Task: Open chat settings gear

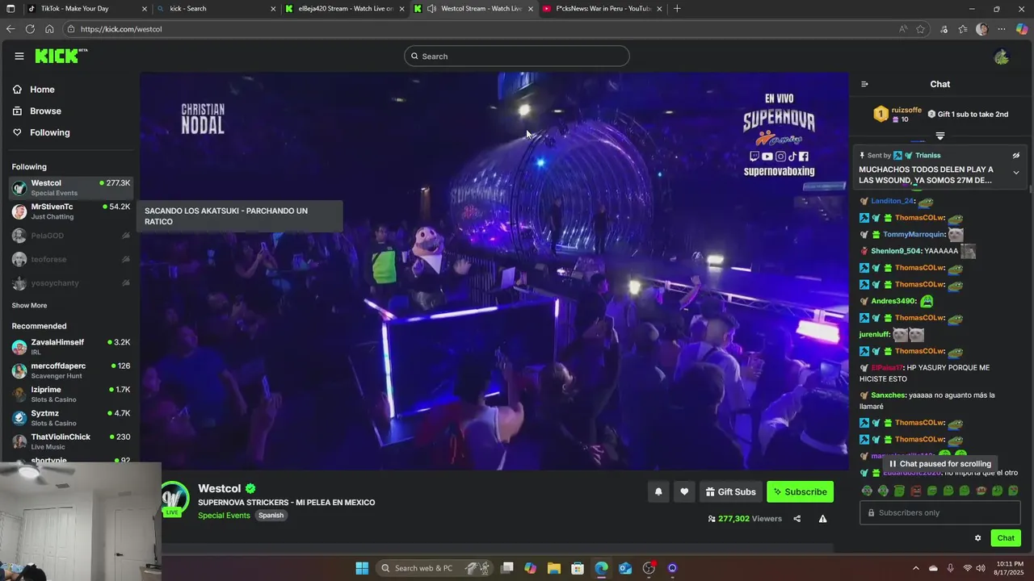Action: pos(977,538)
